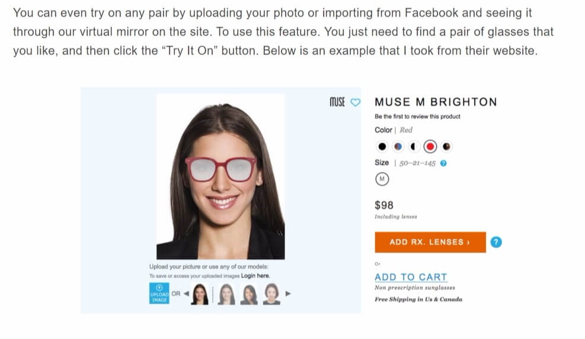Choose the black frame color swatch
The height and width of the screenshot is (339, 585).
pyautogui.click(x=382, y=146)
